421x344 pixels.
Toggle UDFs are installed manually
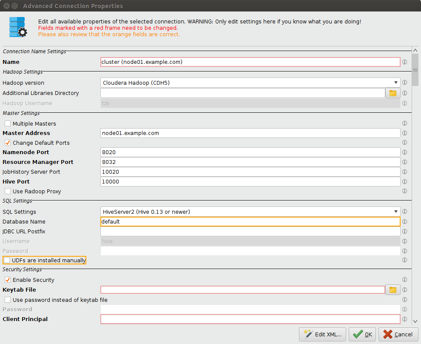tap(7, 260)
